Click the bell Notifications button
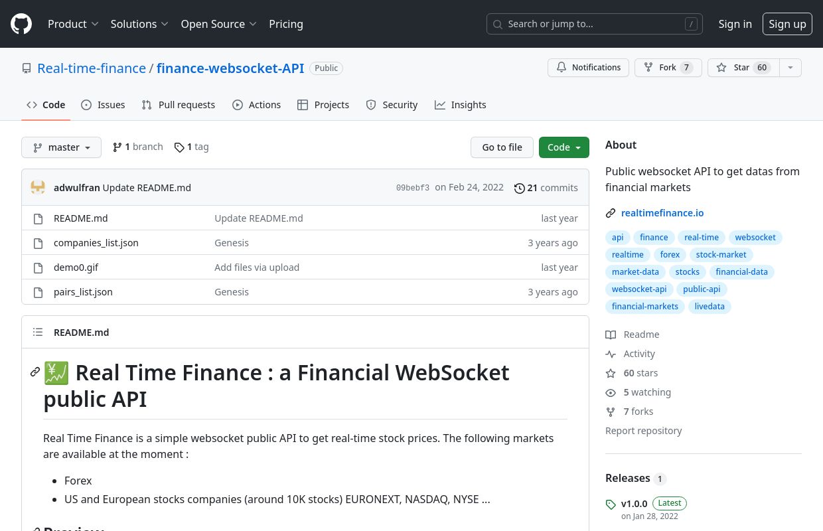This screenshot has width=823, height=531. [588, 68]
